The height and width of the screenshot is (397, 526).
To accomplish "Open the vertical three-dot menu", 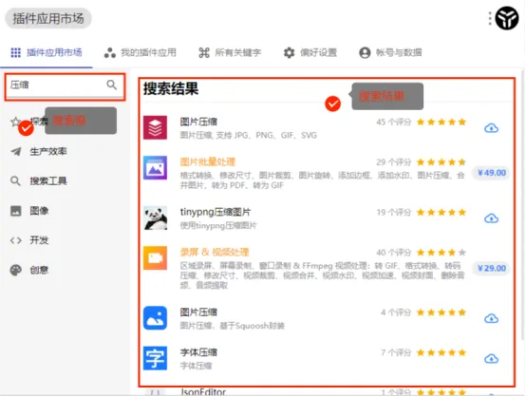I will click(490, 18).
